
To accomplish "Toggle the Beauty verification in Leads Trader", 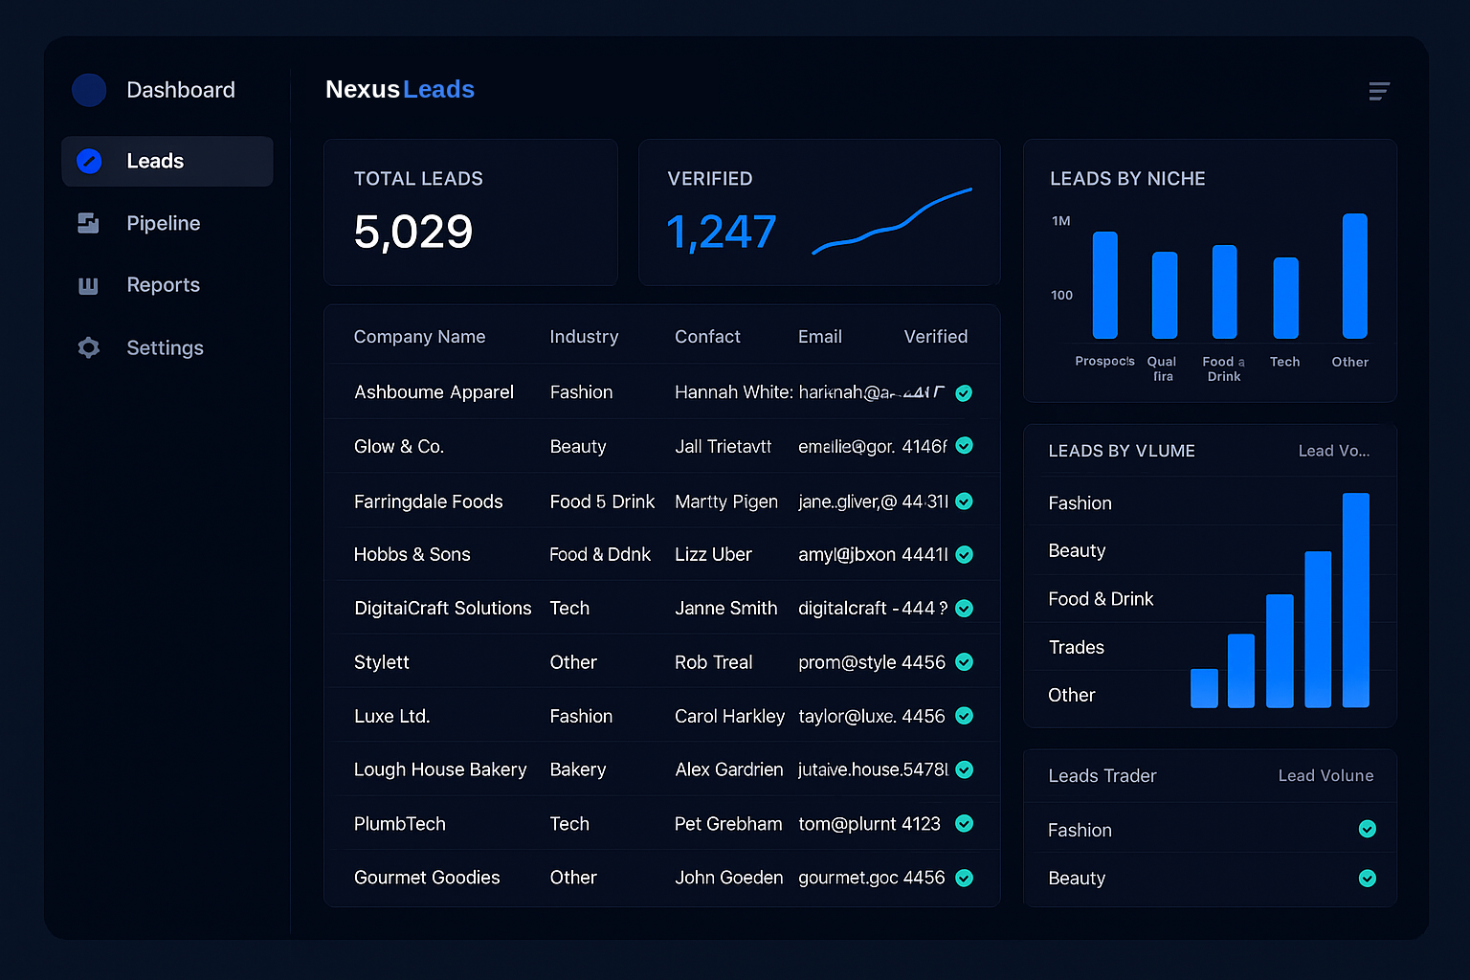I will click(x=1367, y=879).
